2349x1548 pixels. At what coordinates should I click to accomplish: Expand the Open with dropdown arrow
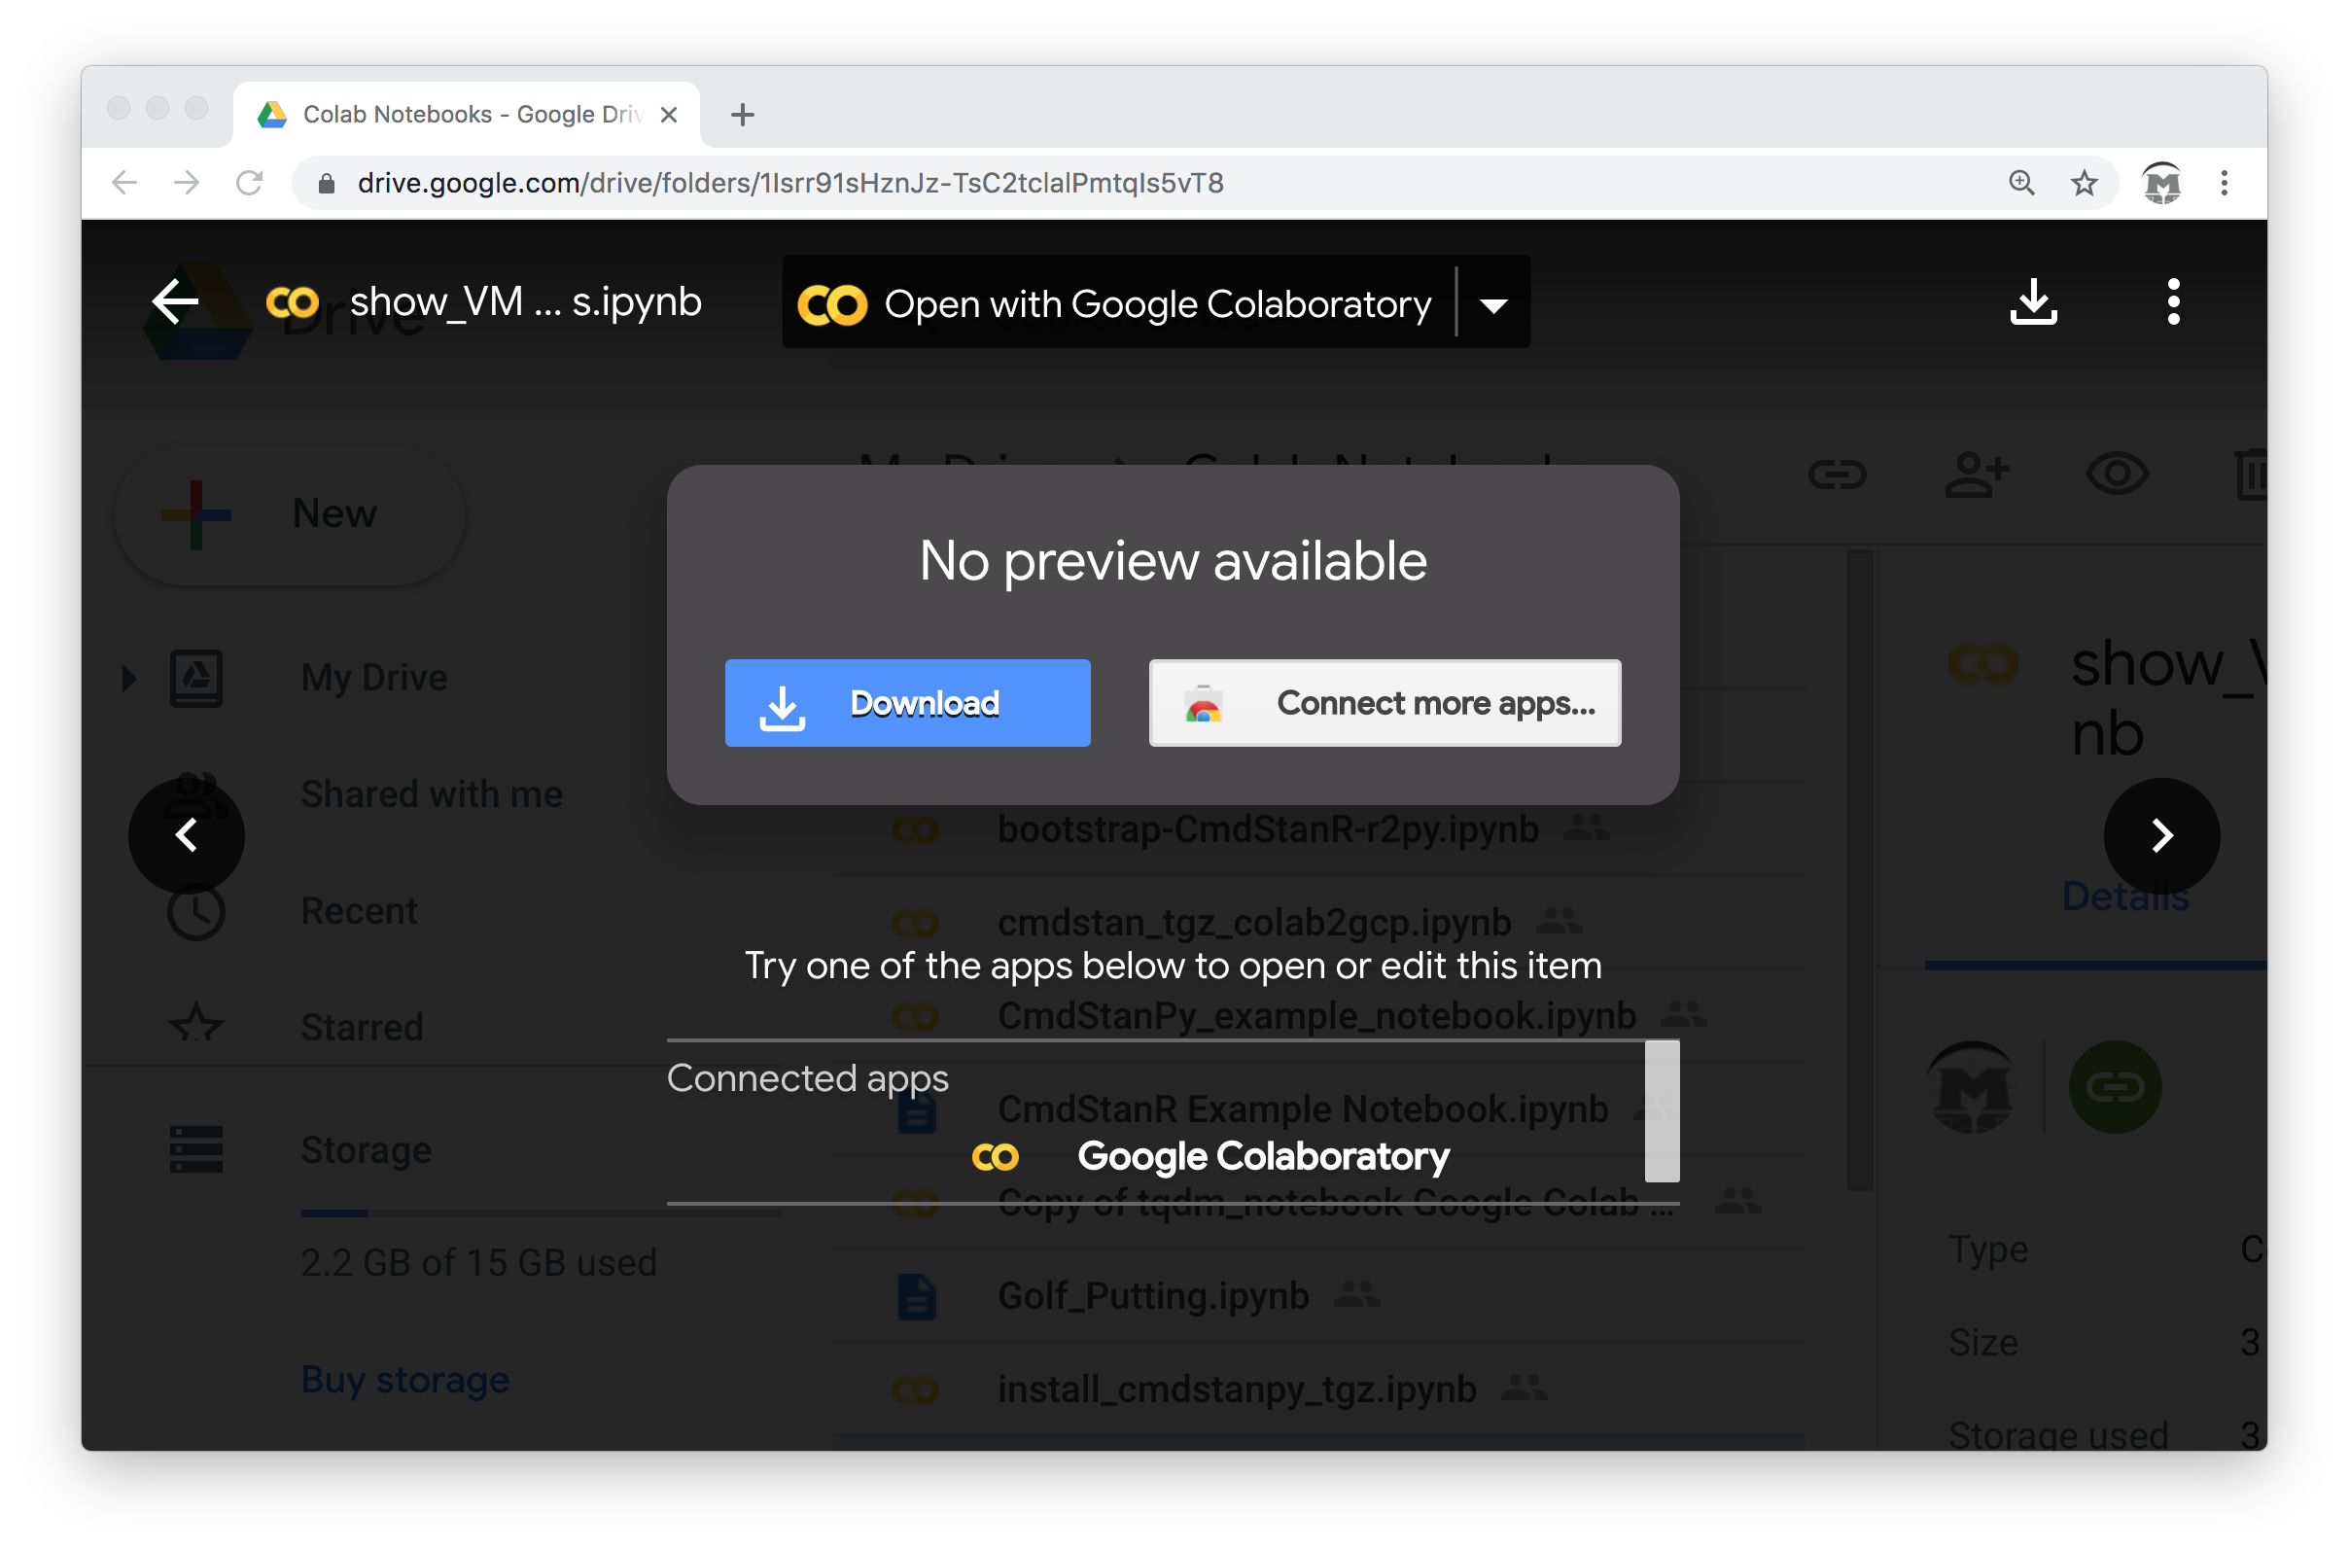1493,305
